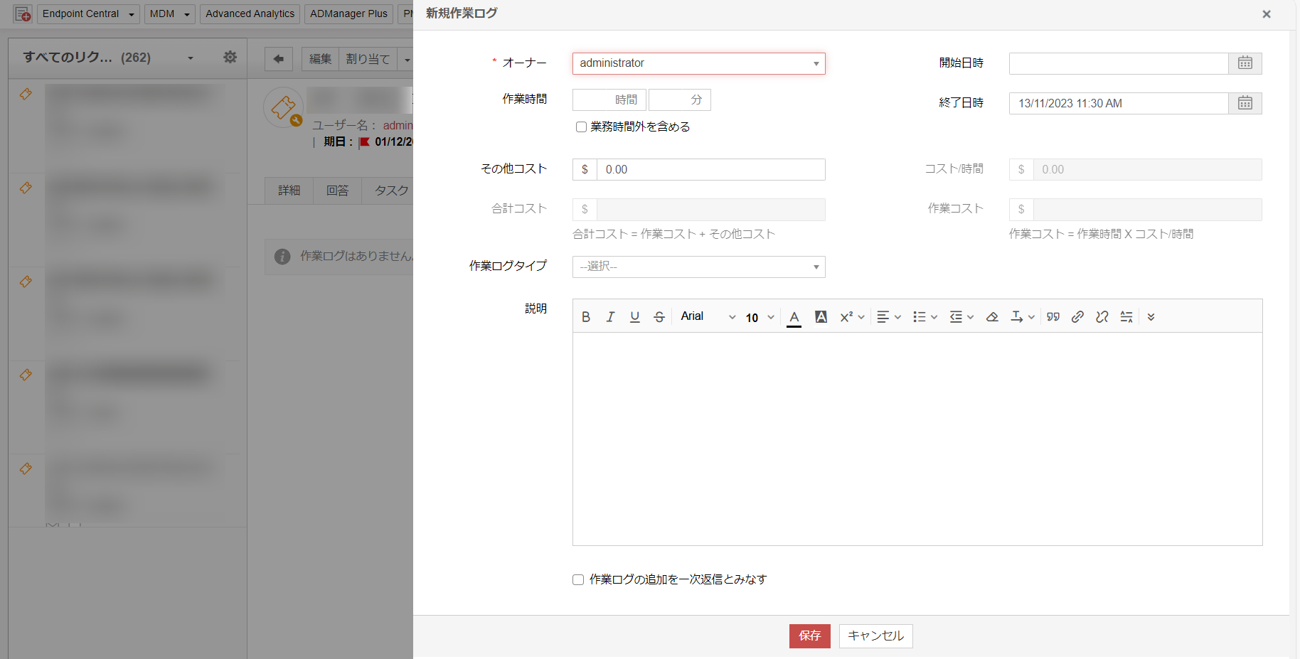Insert a block quote

(1053, 317)
